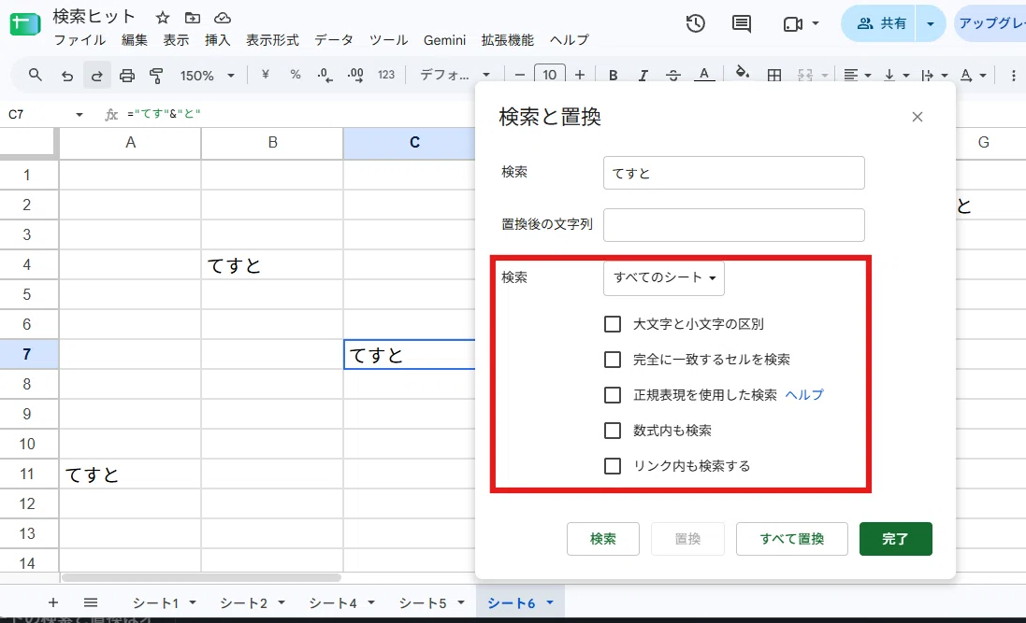Expand the share options arrow

coord(930,24)
